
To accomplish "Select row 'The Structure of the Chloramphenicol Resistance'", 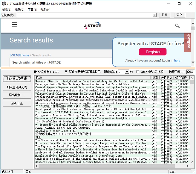I will click(112, 140).
